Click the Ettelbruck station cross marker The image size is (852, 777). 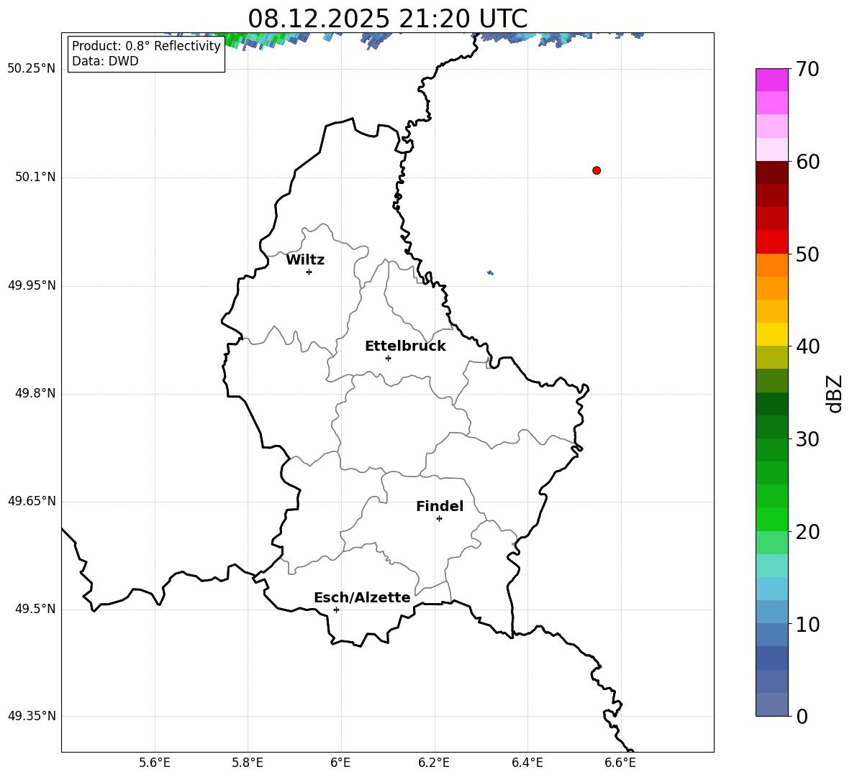point(388,358)
